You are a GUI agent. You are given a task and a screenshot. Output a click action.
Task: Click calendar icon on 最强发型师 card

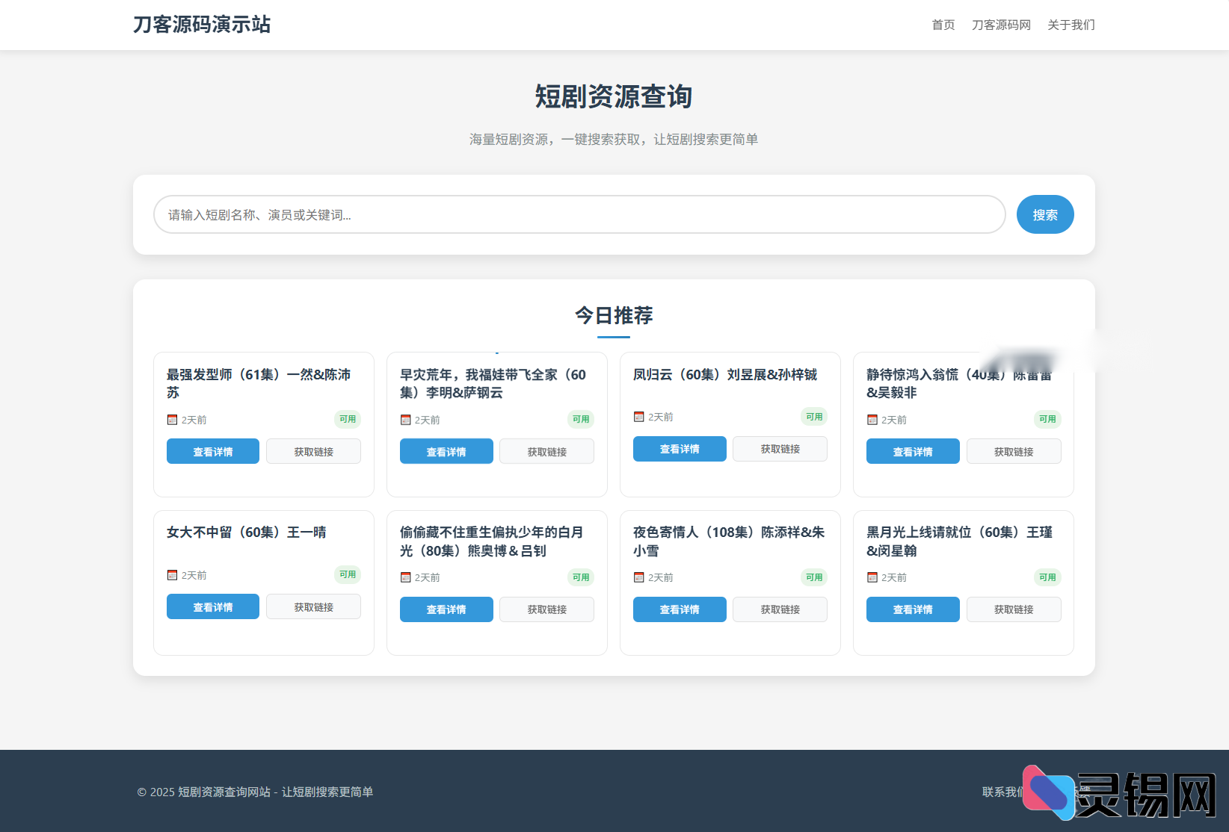tap(173, 419)
